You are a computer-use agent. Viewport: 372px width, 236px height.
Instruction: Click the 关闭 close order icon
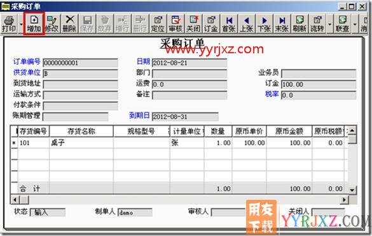(x=193, y=24)
